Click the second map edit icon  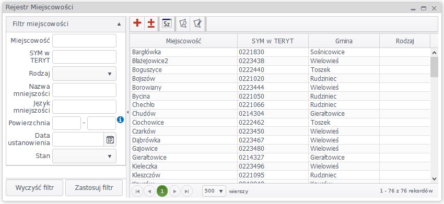[x=197, y=23]
